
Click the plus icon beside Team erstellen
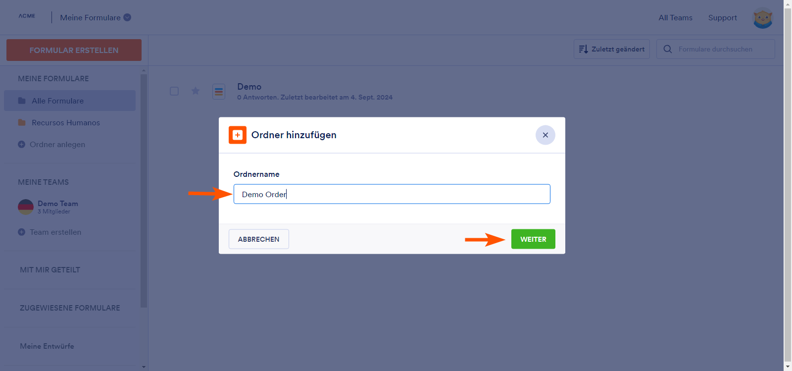[21, 232]
